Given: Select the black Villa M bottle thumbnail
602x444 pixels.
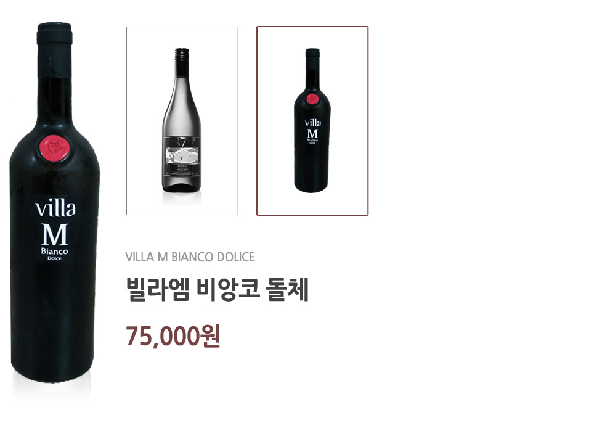Looking at the screenshot, I should point(312,121).
